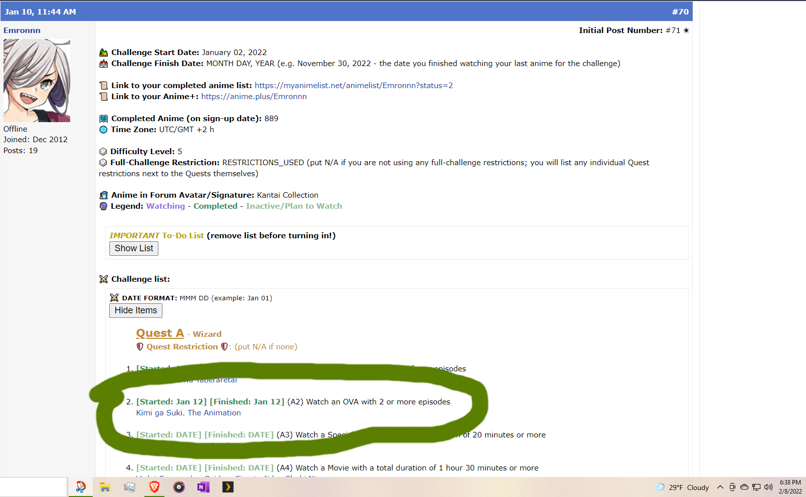The height and width of the screenshot is (497, 806).
Task: Open the OneDrive cloud tray icon
Action: (x=744, y=487)
